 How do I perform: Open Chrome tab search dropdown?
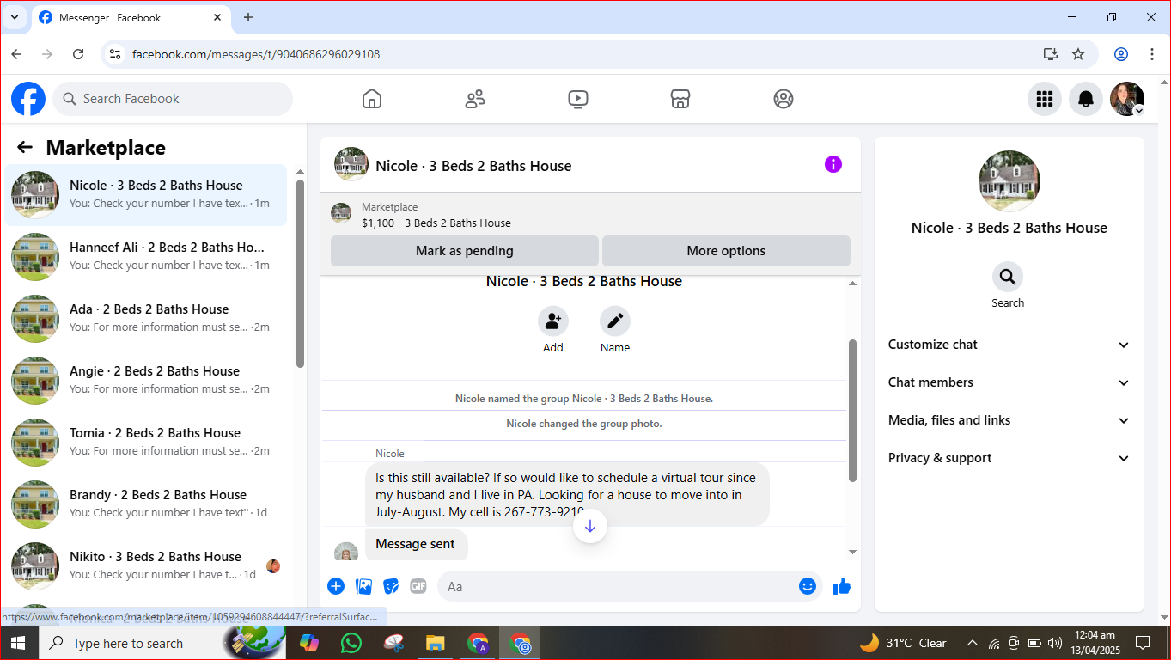click(x=15, y=17)
